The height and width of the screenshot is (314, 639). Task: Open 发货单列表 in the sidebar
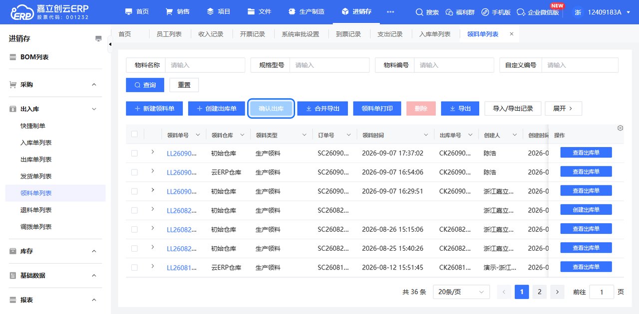[x=36, y=176]
